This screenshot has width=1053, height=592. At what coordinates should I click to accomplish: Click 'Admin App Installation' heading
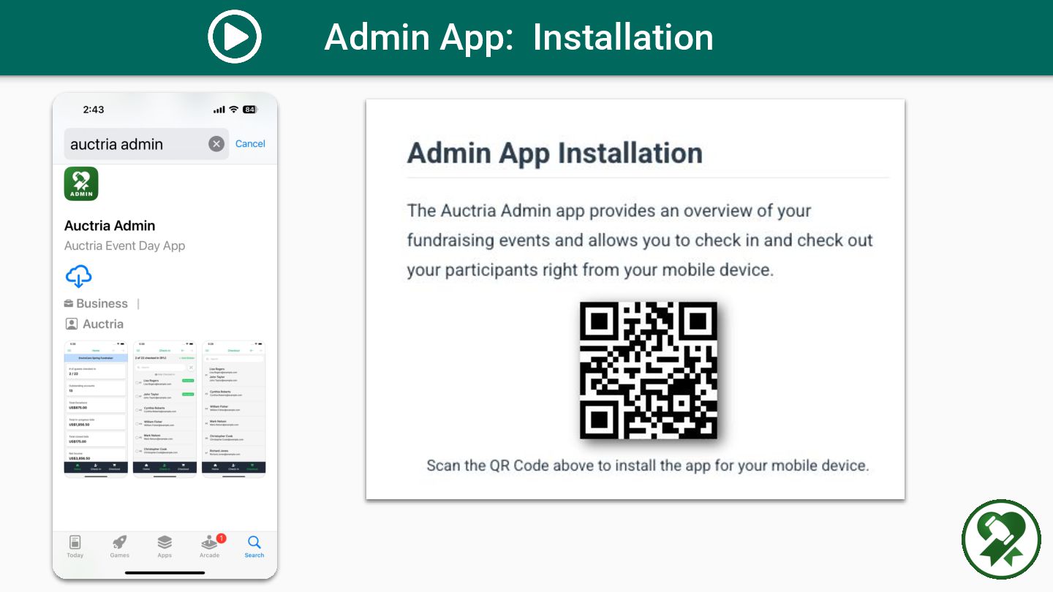554,153
